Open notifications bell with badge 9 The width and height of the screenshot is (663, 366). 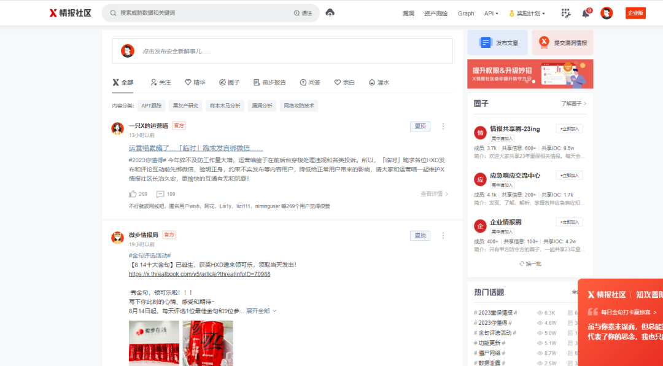pos(586,13)
